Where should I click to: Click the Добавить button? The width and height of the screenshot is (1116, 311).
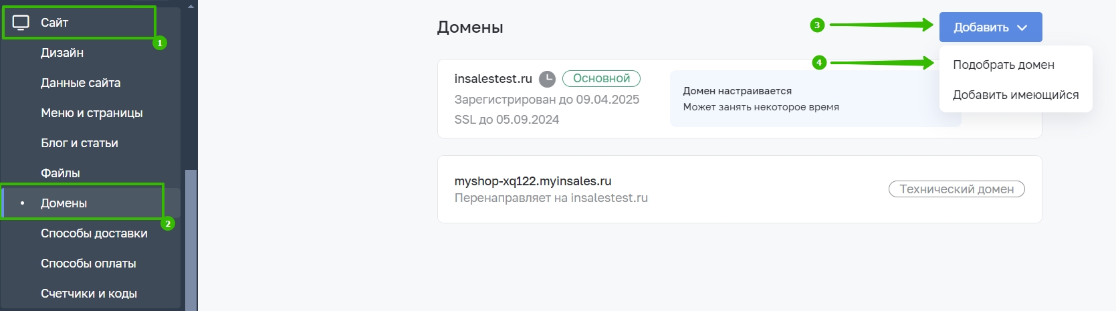click(x=990, y=27)
